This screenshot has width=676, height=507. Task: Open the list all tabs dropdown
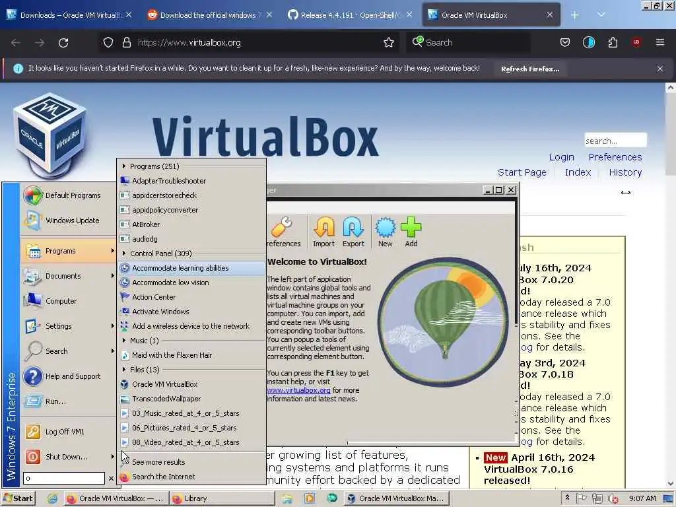[x=601, y=15]
